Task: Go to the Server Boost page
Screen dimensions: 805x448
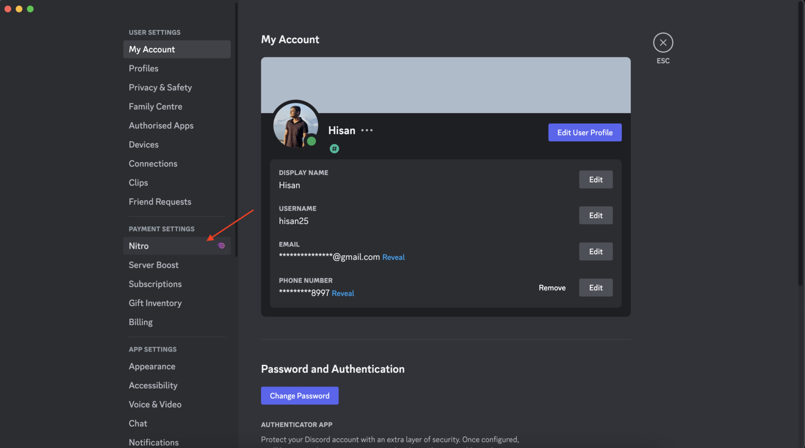Action: point(153,265)
